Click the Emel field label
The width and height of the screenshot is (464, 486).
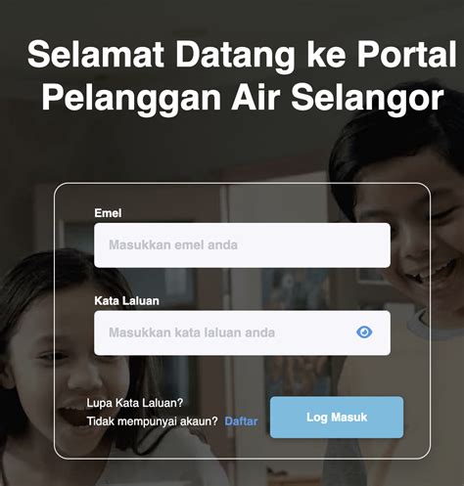[x=108, y=213]
